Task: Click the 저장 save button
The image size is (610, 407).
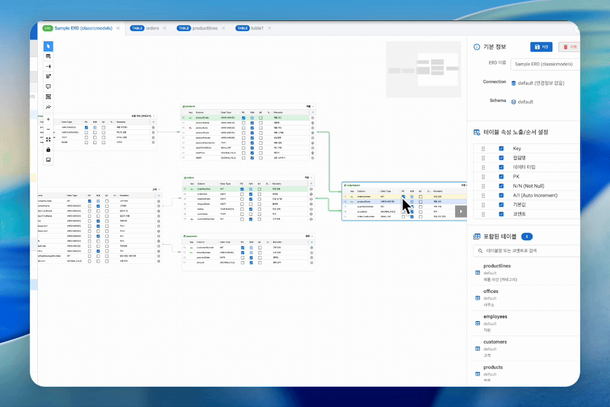Action: (541, 47)
